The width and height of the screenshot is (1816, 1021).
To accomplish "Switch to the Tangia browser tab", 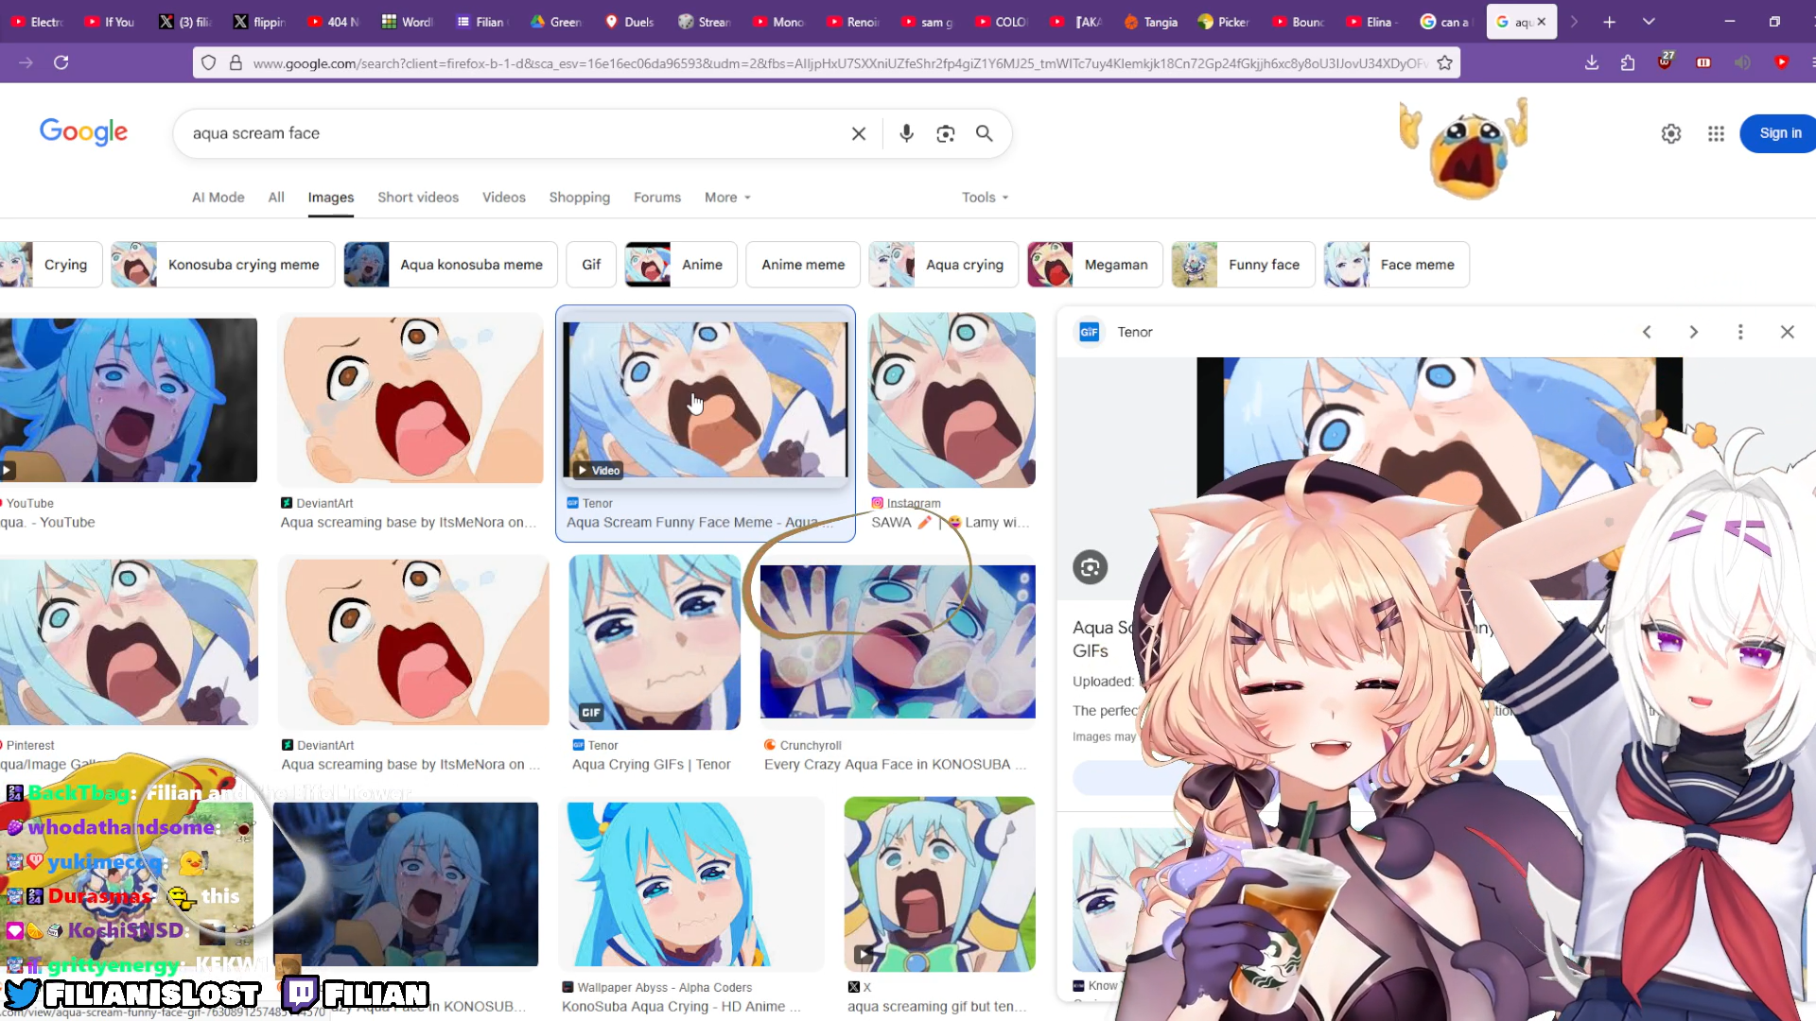I will [x=1150, y=22].
